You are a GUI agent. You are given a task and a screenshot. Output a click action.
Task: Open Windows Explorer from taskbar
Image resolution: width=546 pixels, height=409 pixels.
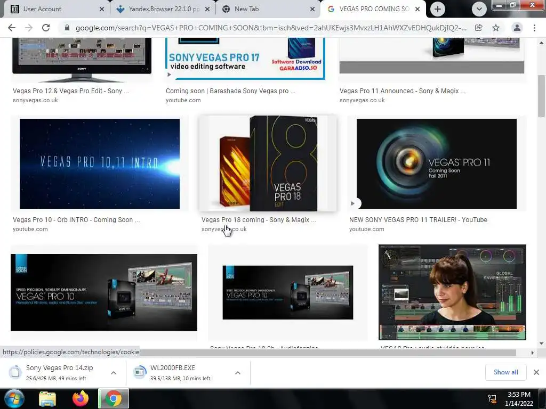click(47, 398)
